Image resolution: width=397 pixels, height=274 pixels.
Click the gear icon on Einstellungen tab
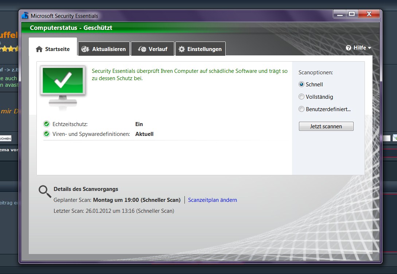182,49
